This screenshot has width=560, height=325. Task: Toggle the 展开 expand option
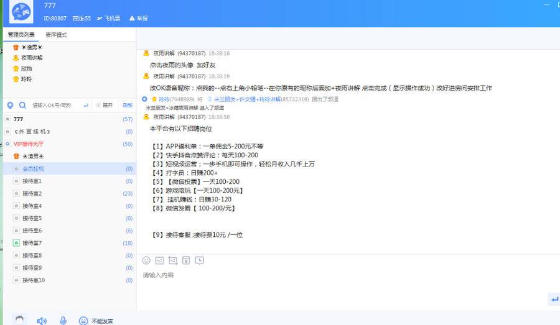coord(104,106)
